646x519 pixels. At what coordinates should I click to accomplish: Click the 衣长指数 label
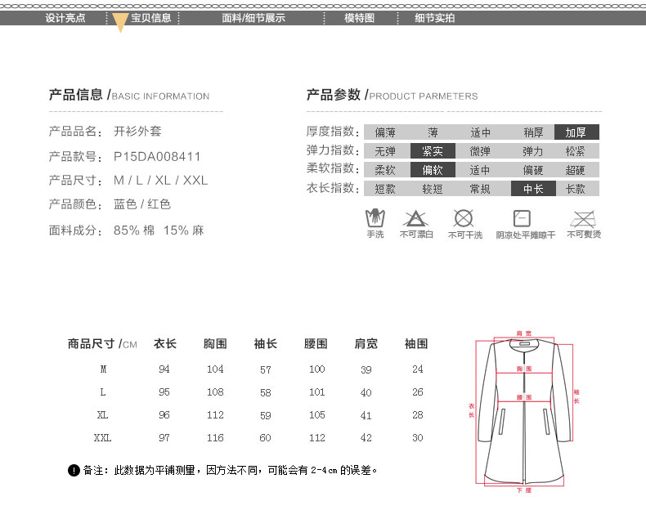pos(333,188)
